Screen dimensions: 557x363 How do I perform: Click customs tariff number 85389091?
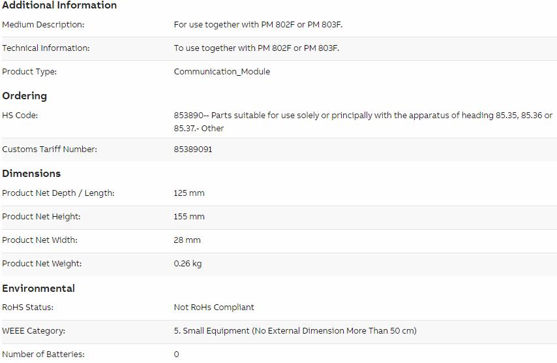pyautogui.click(x=193, y=150)
